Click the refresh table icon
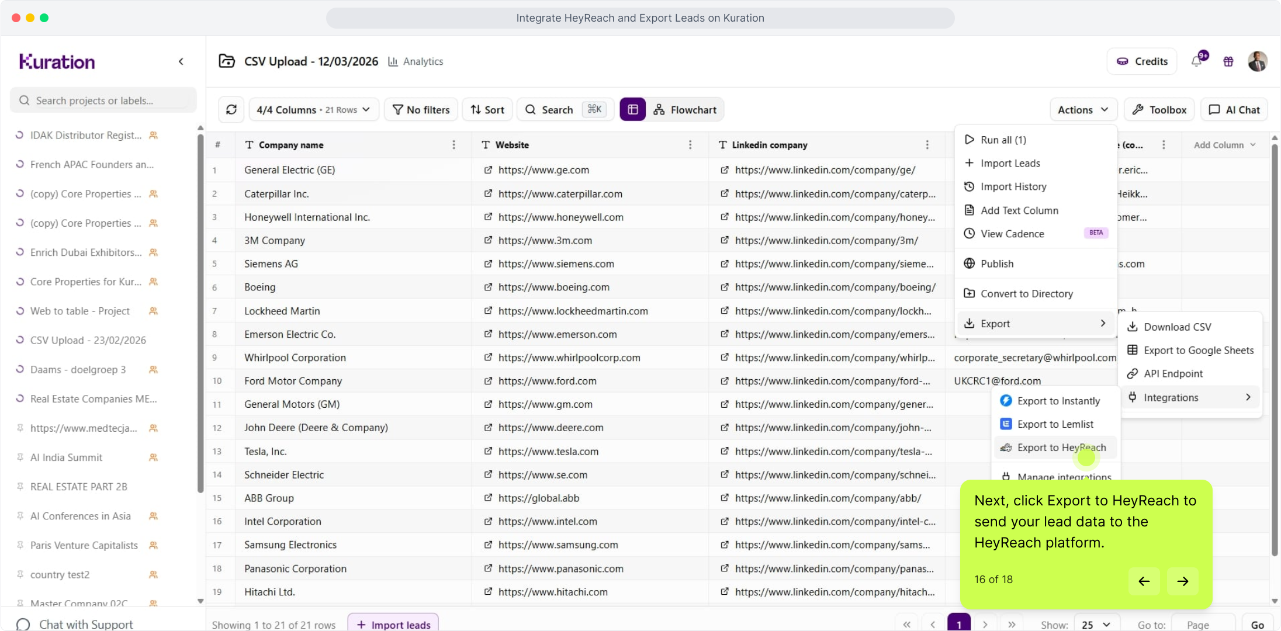The height and width of the screenshot is (631, 1281). click(x=231, y=109)
